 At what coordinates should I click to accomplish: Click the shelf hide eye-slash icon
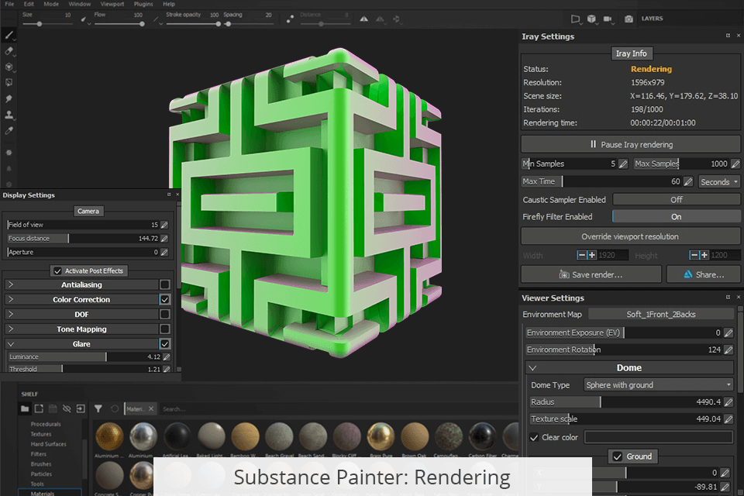tap(67, 408)
